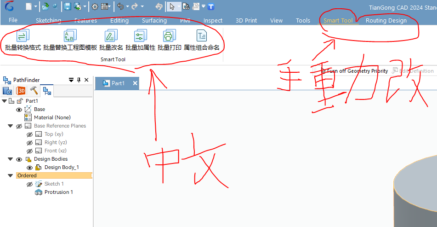Pin the PathFinder panel
Screen dimensions: 437x227
click(x=79, y=80)
